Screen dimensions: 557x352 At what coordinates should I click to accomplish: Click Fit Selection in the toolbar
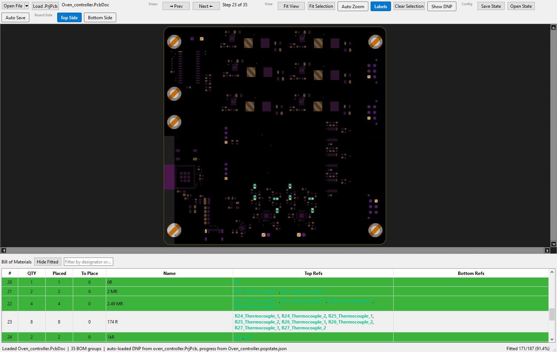click(321, 6)
